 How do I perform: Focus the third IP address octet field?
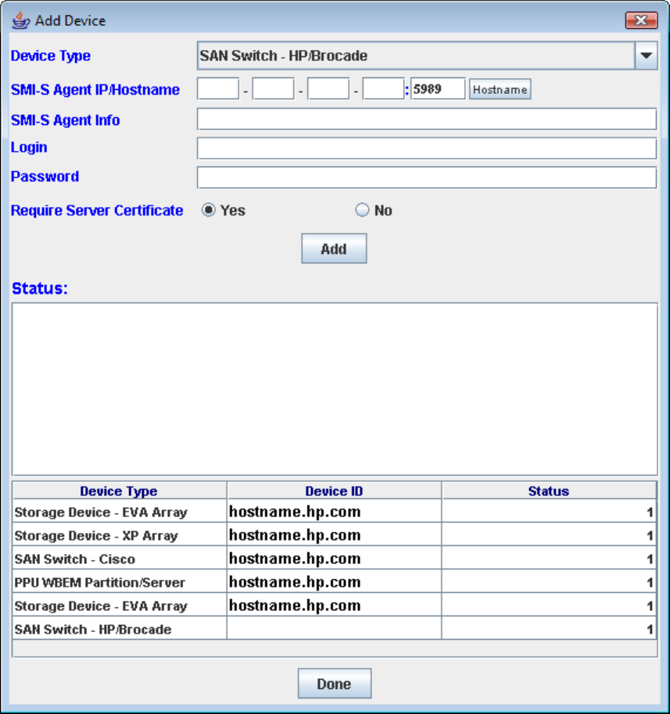pyautogui.click(x=328, y=89)
